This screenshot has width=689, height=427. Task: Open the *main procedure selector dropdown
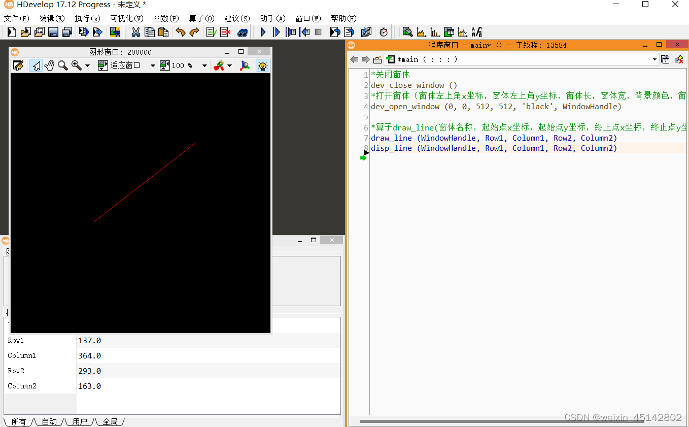[522, 59]
